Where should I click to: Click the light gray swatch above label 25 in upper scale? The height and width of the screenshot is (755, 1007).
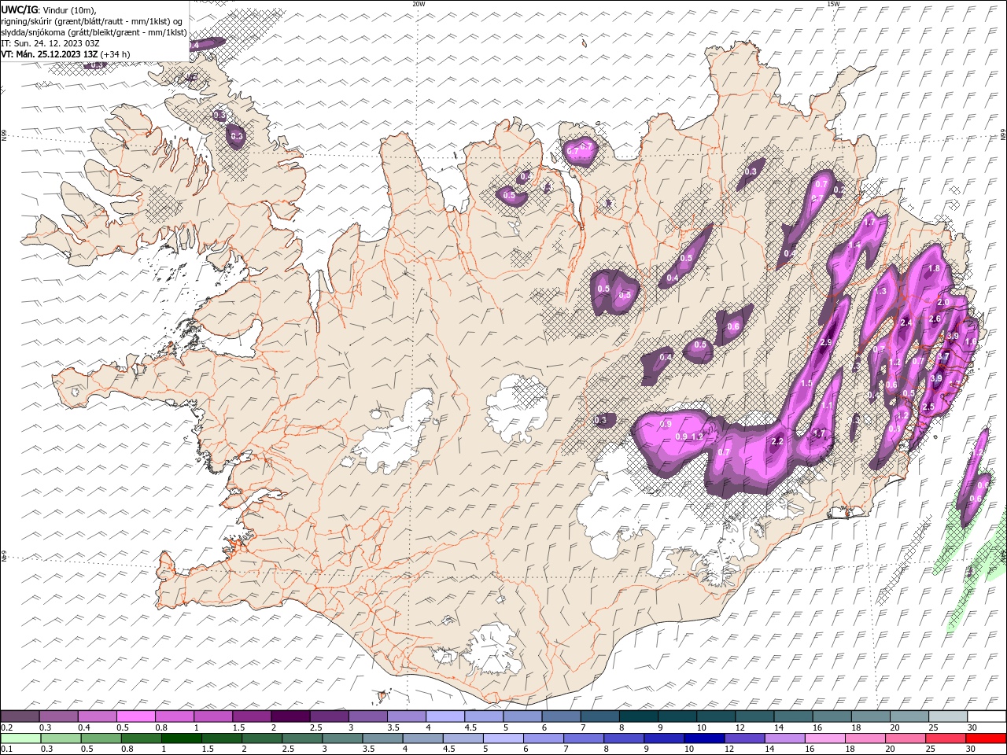point(948,716)
